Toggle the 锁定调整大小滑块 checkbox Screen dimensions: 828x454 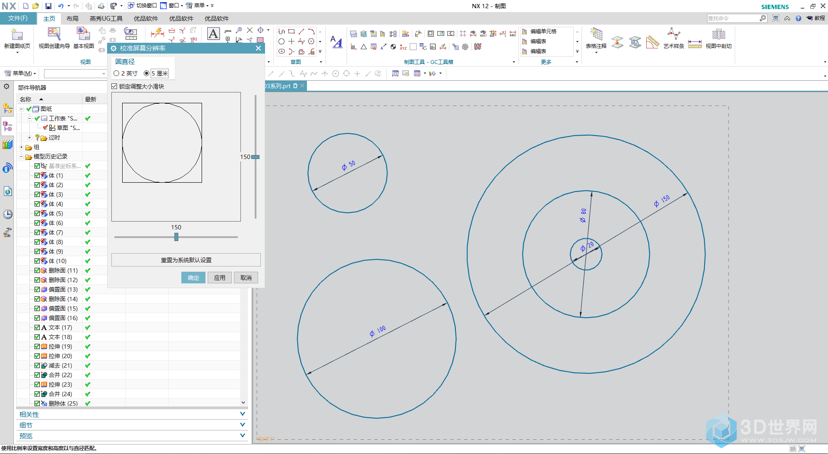[114, 86]
